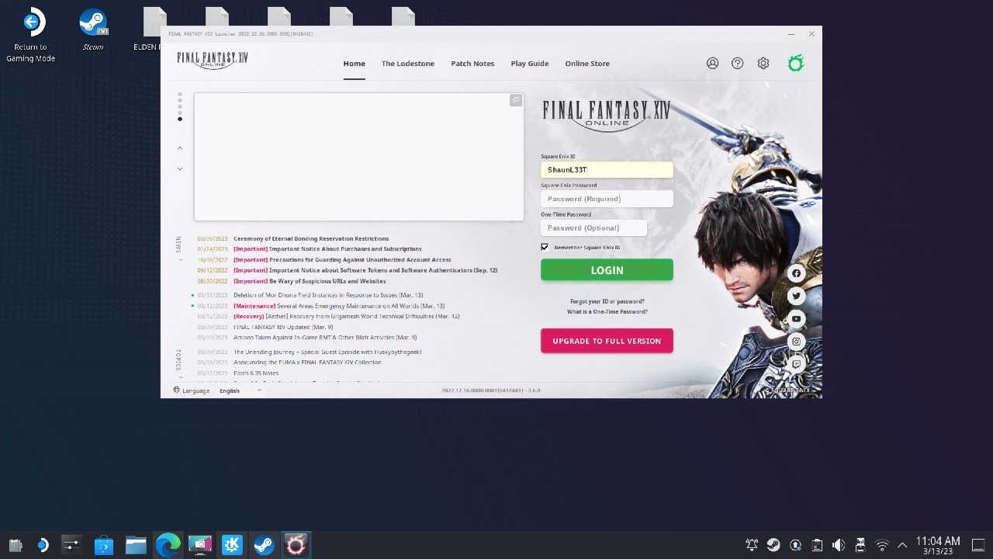Open the help icon next to settings
This screenshot has height=559, width=993.
tap(737, 63)
